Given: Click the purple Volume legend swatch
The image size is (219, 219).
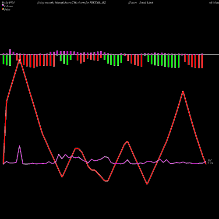Looking at the screenshot, I should click(x=3, y=5).
